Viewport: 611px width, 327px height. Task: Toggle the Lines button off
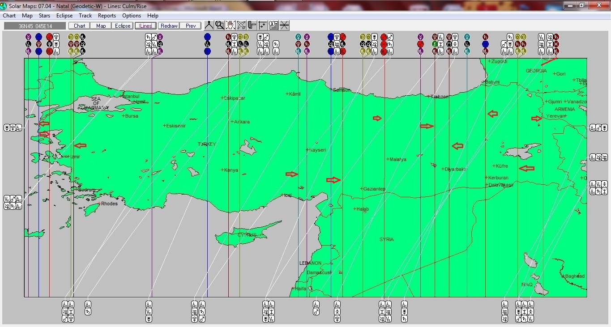[145, 25]
